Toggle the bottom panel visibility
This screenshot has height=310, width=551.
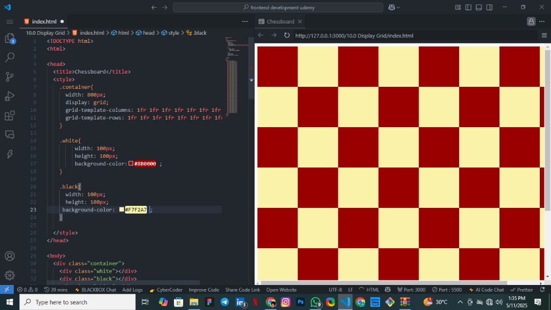[x=479, y=7]
